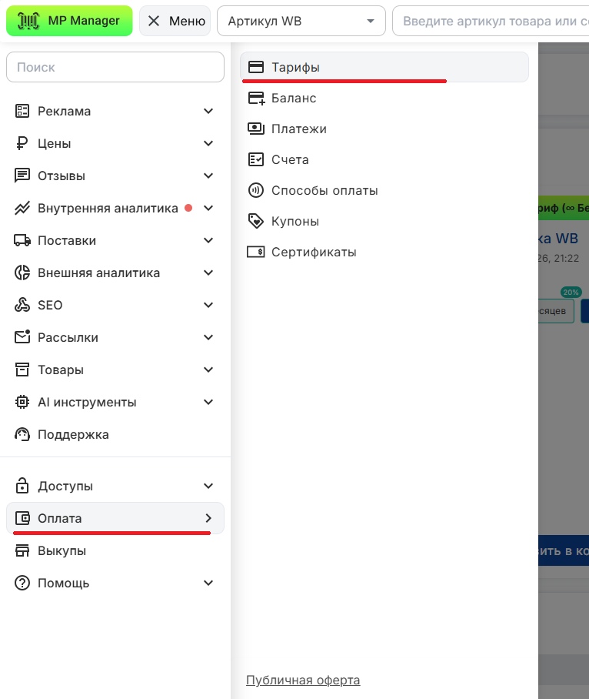Image resolution: width=589 pixels, height=699 pixels.
Task: Click the MP Manager logo button
Action: (x=69, y=21)
